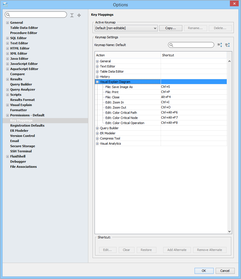Select the 'Edit: Zoom In' action row

click(115, 102)
